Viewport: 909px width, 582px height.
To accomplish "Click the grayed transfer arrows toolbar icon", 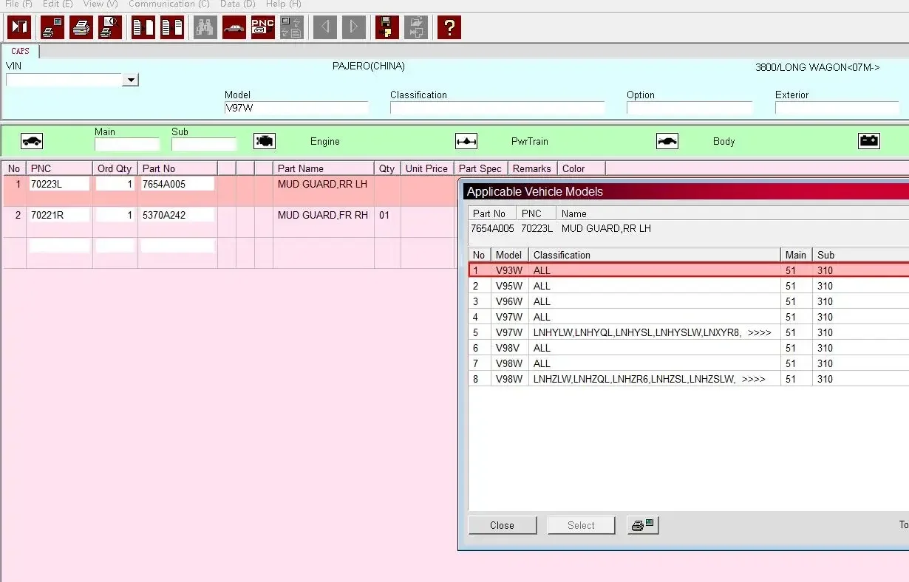I will 292,27.
